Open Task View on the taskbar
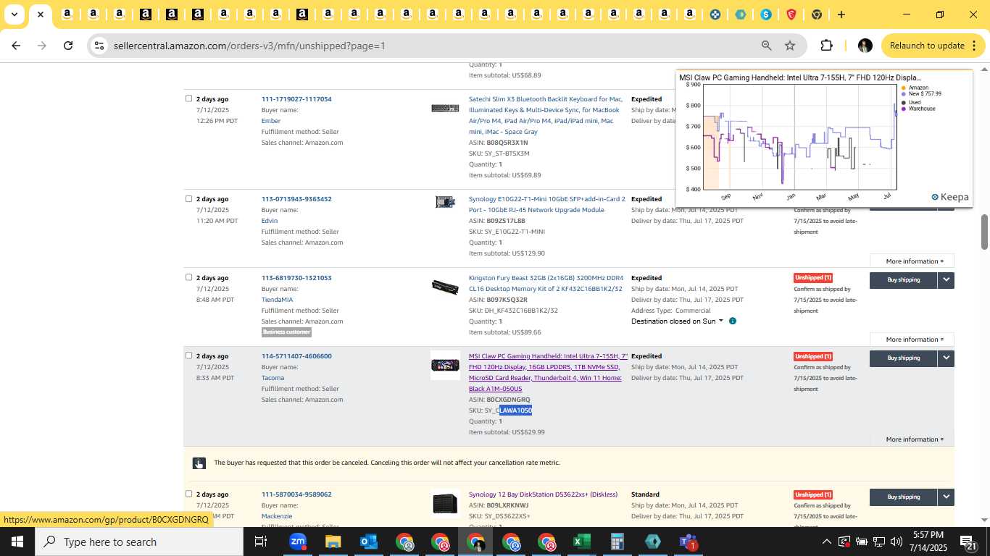The height and width of the screenshot is (556, 990). [261, 542]
